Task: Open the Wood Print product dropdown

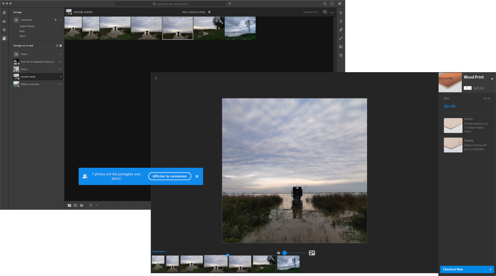Action: (x=492, y=79)
